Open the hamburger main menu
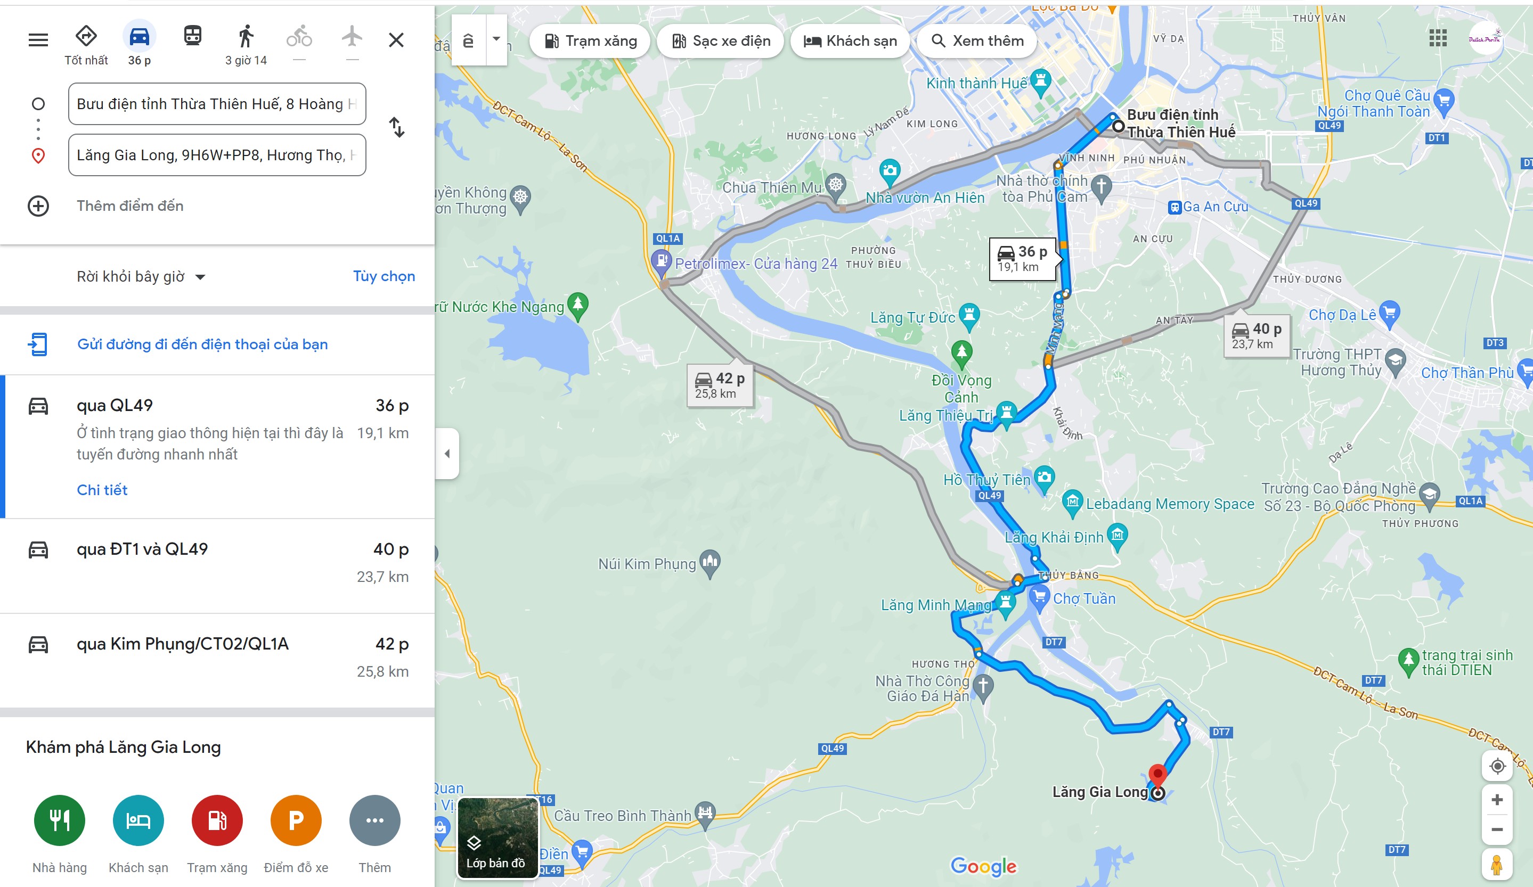Viewport: 1533px width, 887px height. tap(38, 40)
